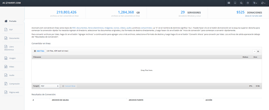Follow the 'imágenes' link in description
Screen dimensions: 269x110
point(108,28)
